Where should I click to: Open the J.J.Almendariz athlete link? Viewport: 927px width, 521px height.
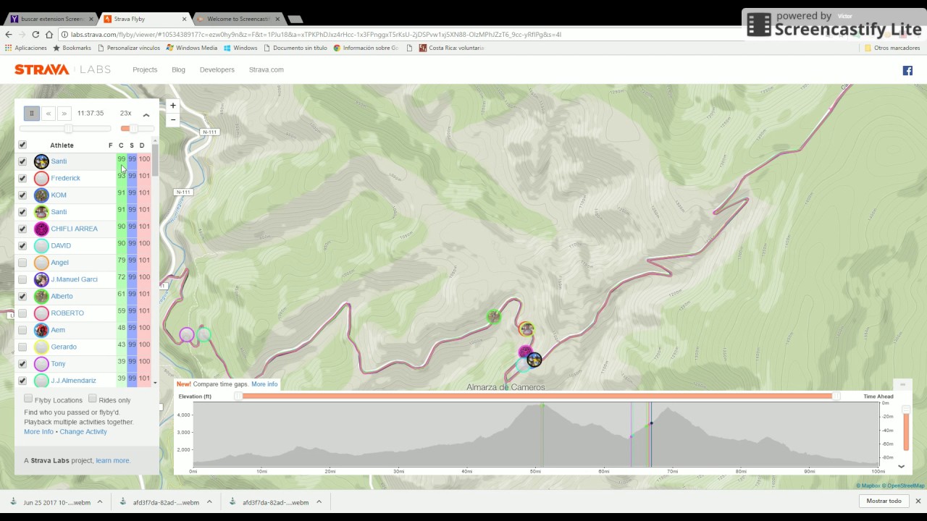[73, 381]
